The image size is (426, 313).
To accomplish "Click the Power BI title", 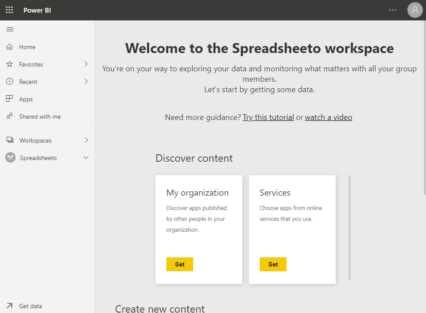I will (37, 10).
